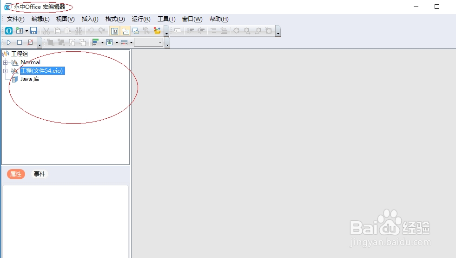456x258 pixels.
Task: Open the 工具(T) menu
Action: pyautogui.click(x=166, y=19)
